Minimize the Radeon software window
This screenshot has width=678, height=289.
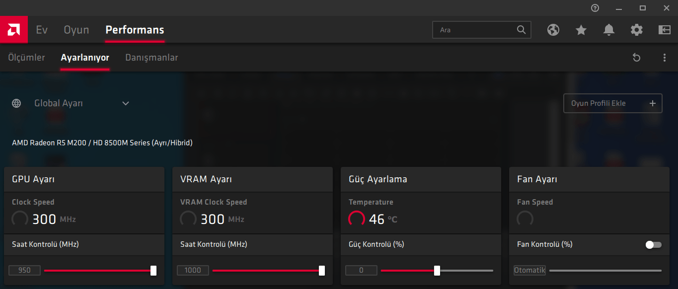(x=619, y=8)
